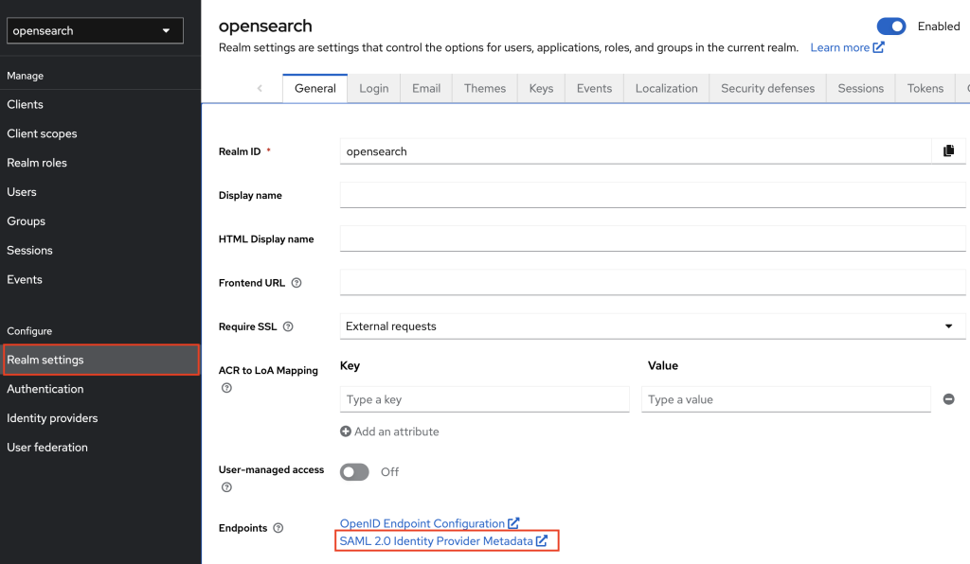Focus the Realm ID input field

point(636,151)
